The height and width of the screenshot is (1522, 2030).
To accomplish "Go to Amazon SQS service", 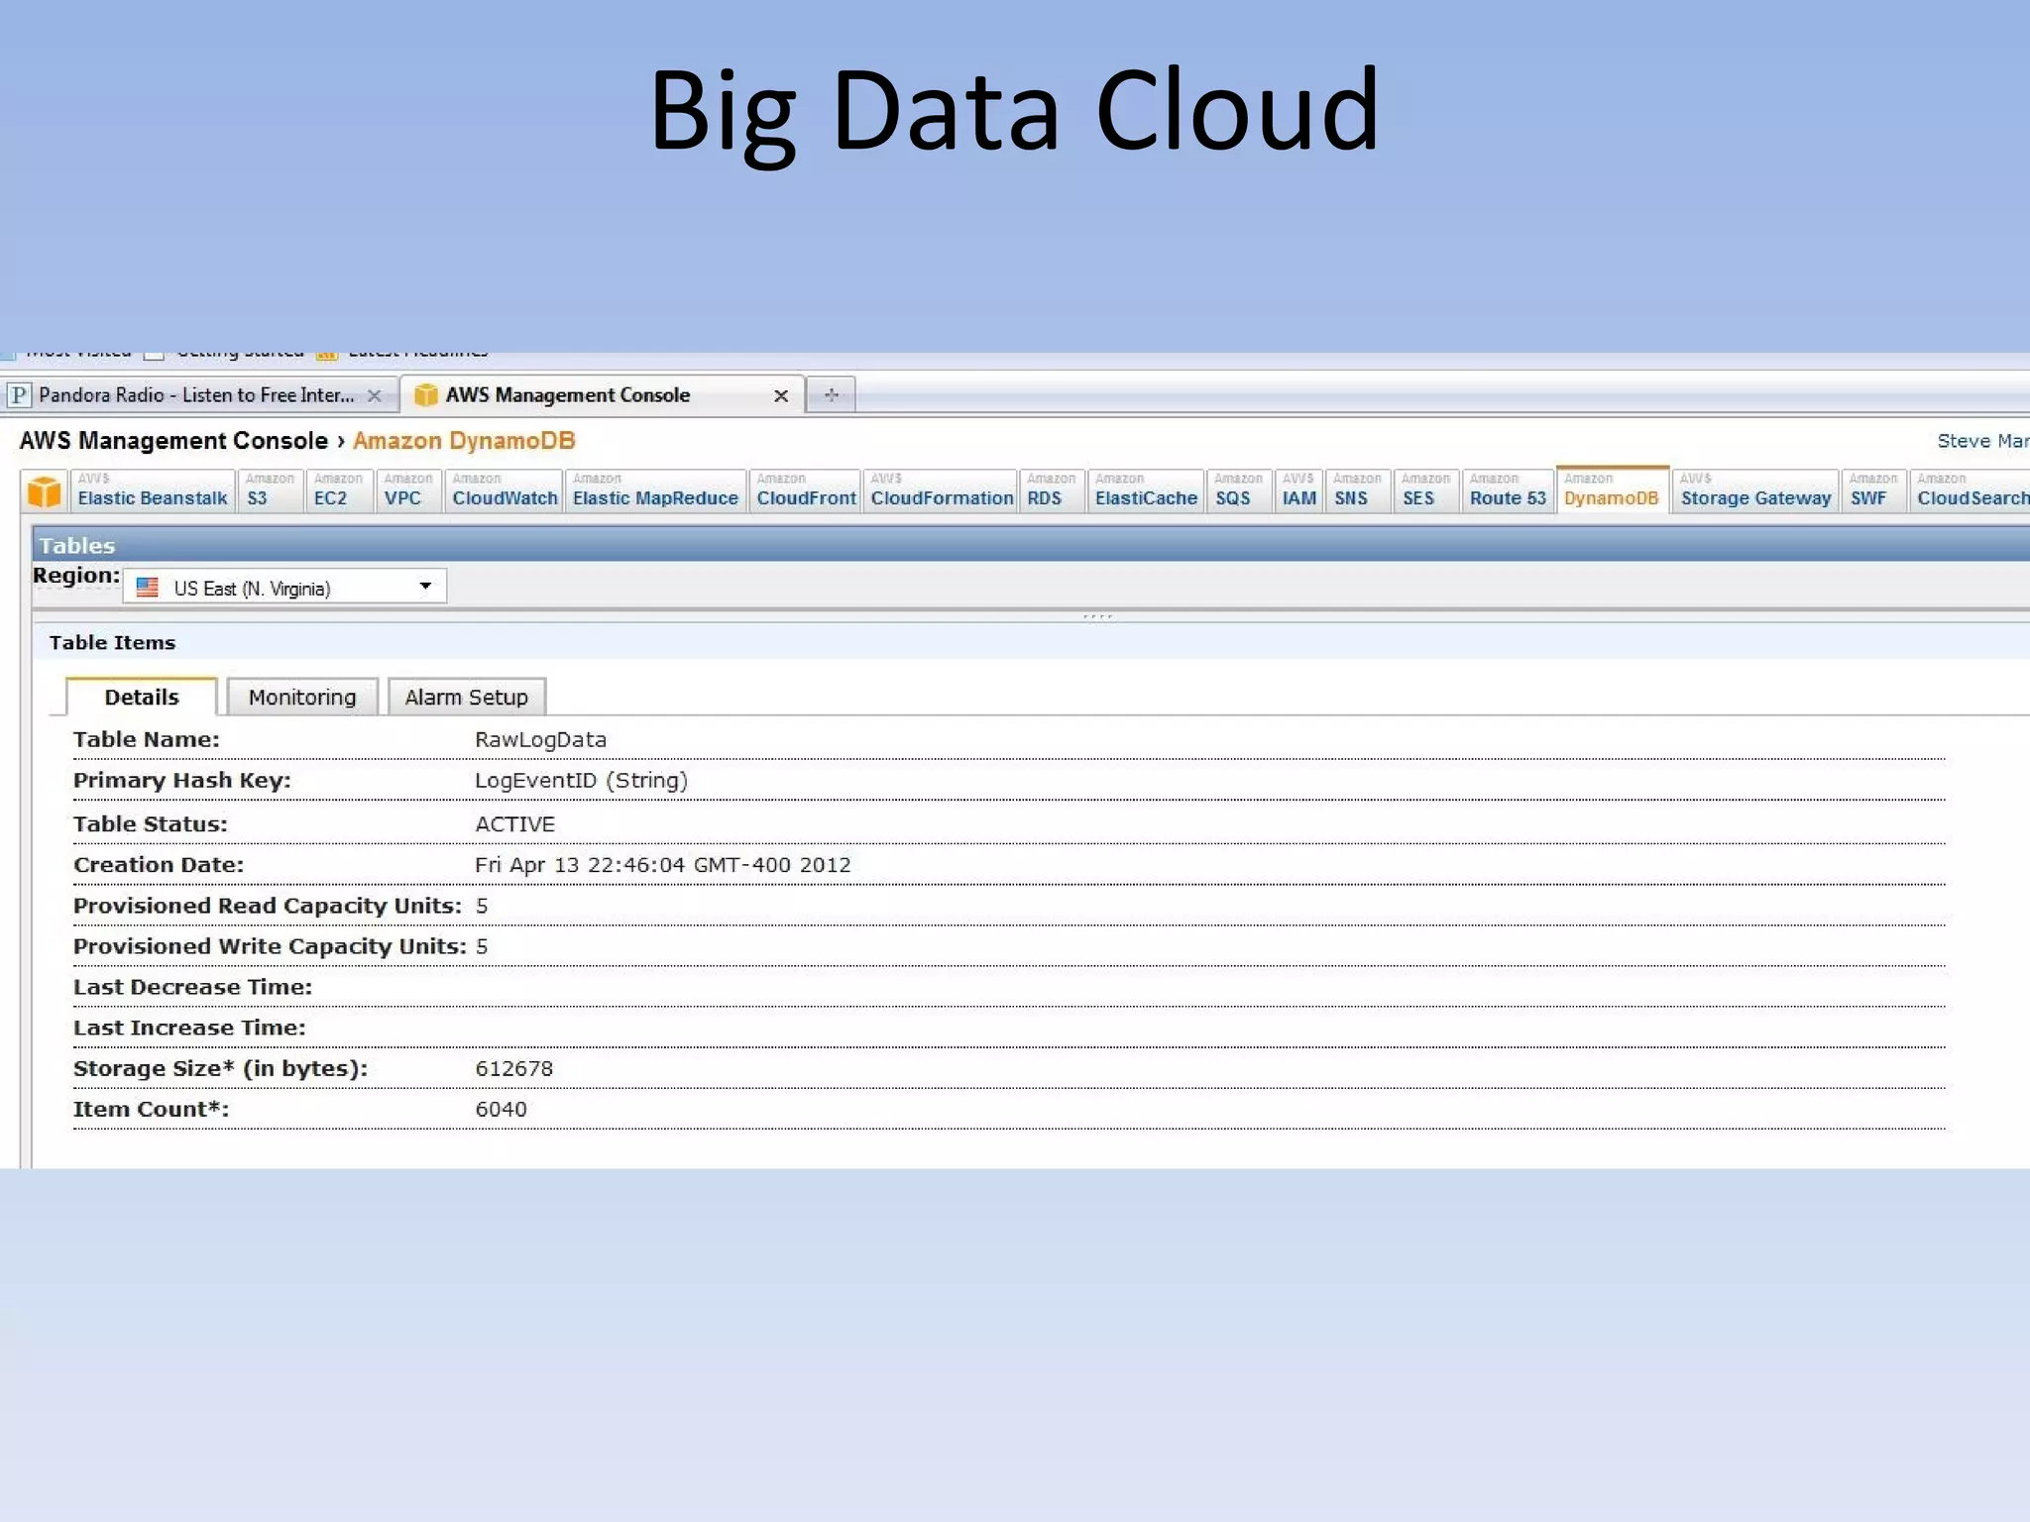I will click(1238, 490).
